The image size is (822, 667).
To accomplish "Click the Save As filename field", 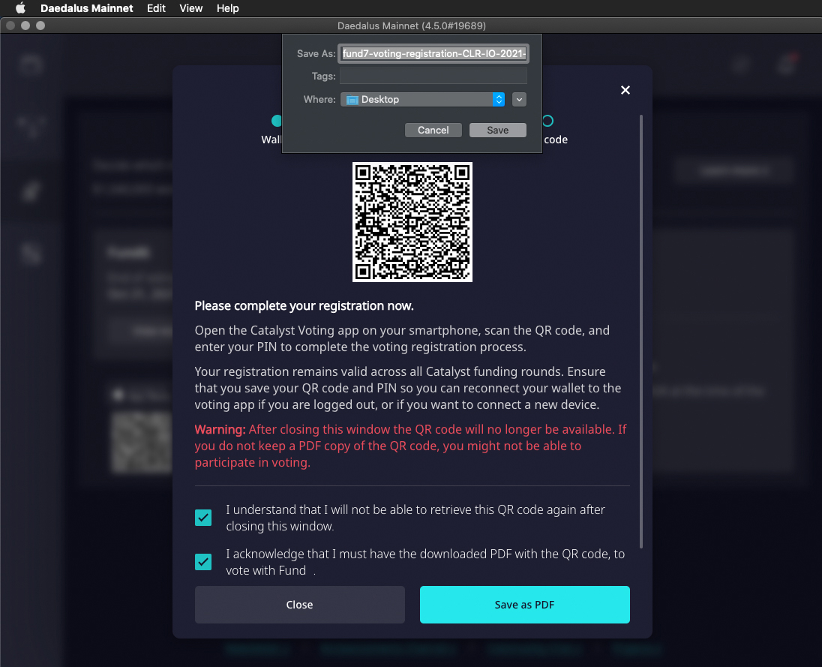I will point(433,54).
